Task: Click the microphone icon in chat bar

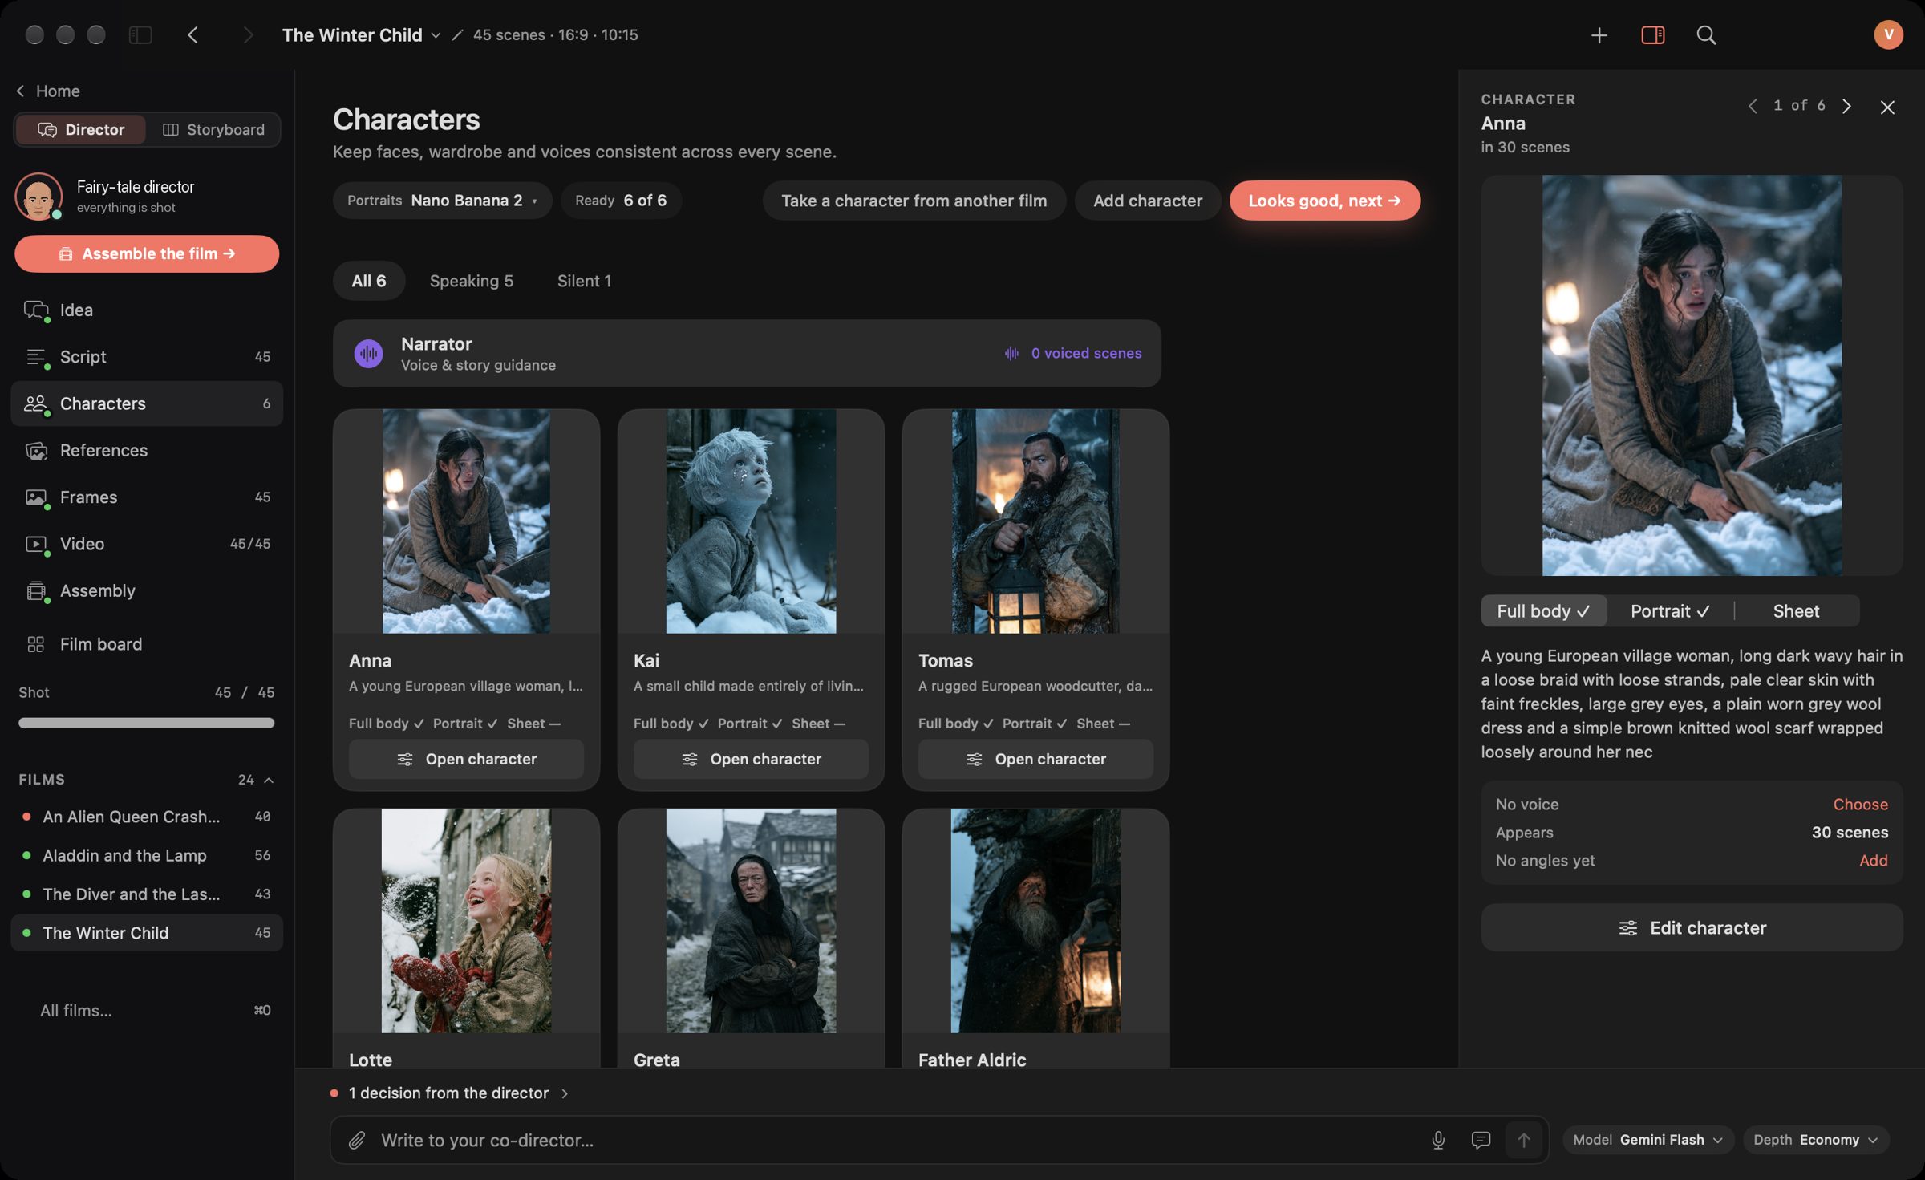Action: point(1438,1140)
